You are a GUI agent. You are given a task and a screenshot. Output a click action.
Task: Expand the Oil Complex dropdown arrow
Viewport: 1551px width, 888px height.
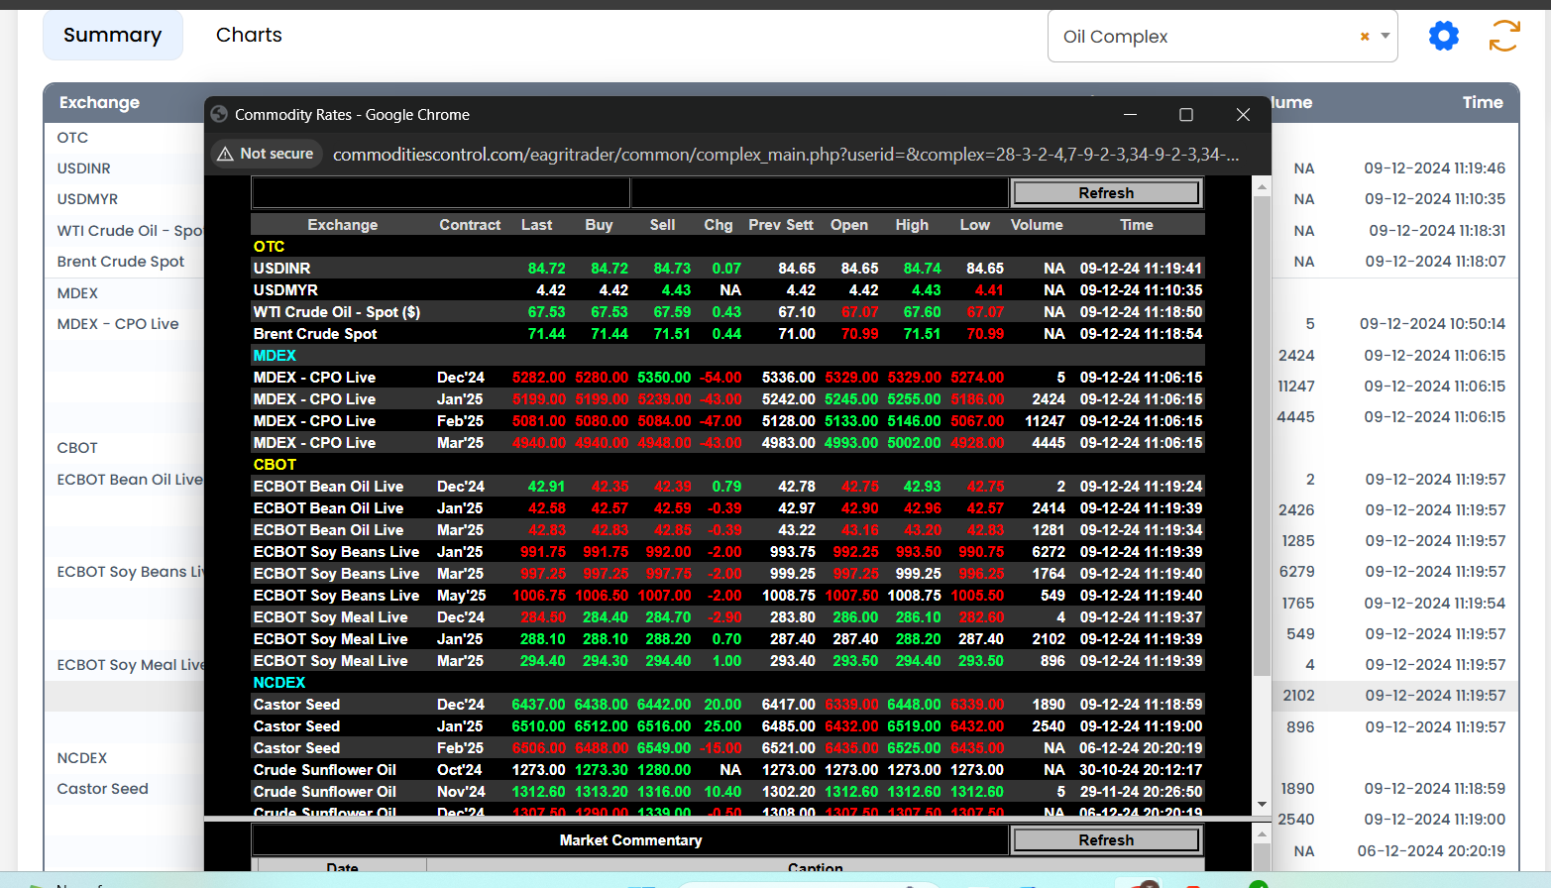coord(1385,36)
